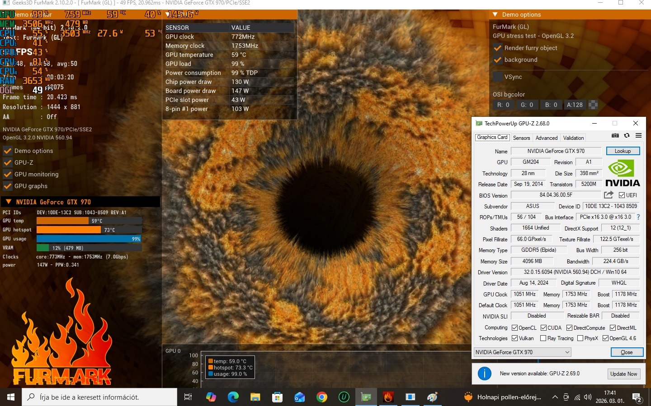Screen dimensions: 651x406
Task: Collapse the NVIDIA GeForce GTX 970 panel
Action: click(x=9, y=202)
